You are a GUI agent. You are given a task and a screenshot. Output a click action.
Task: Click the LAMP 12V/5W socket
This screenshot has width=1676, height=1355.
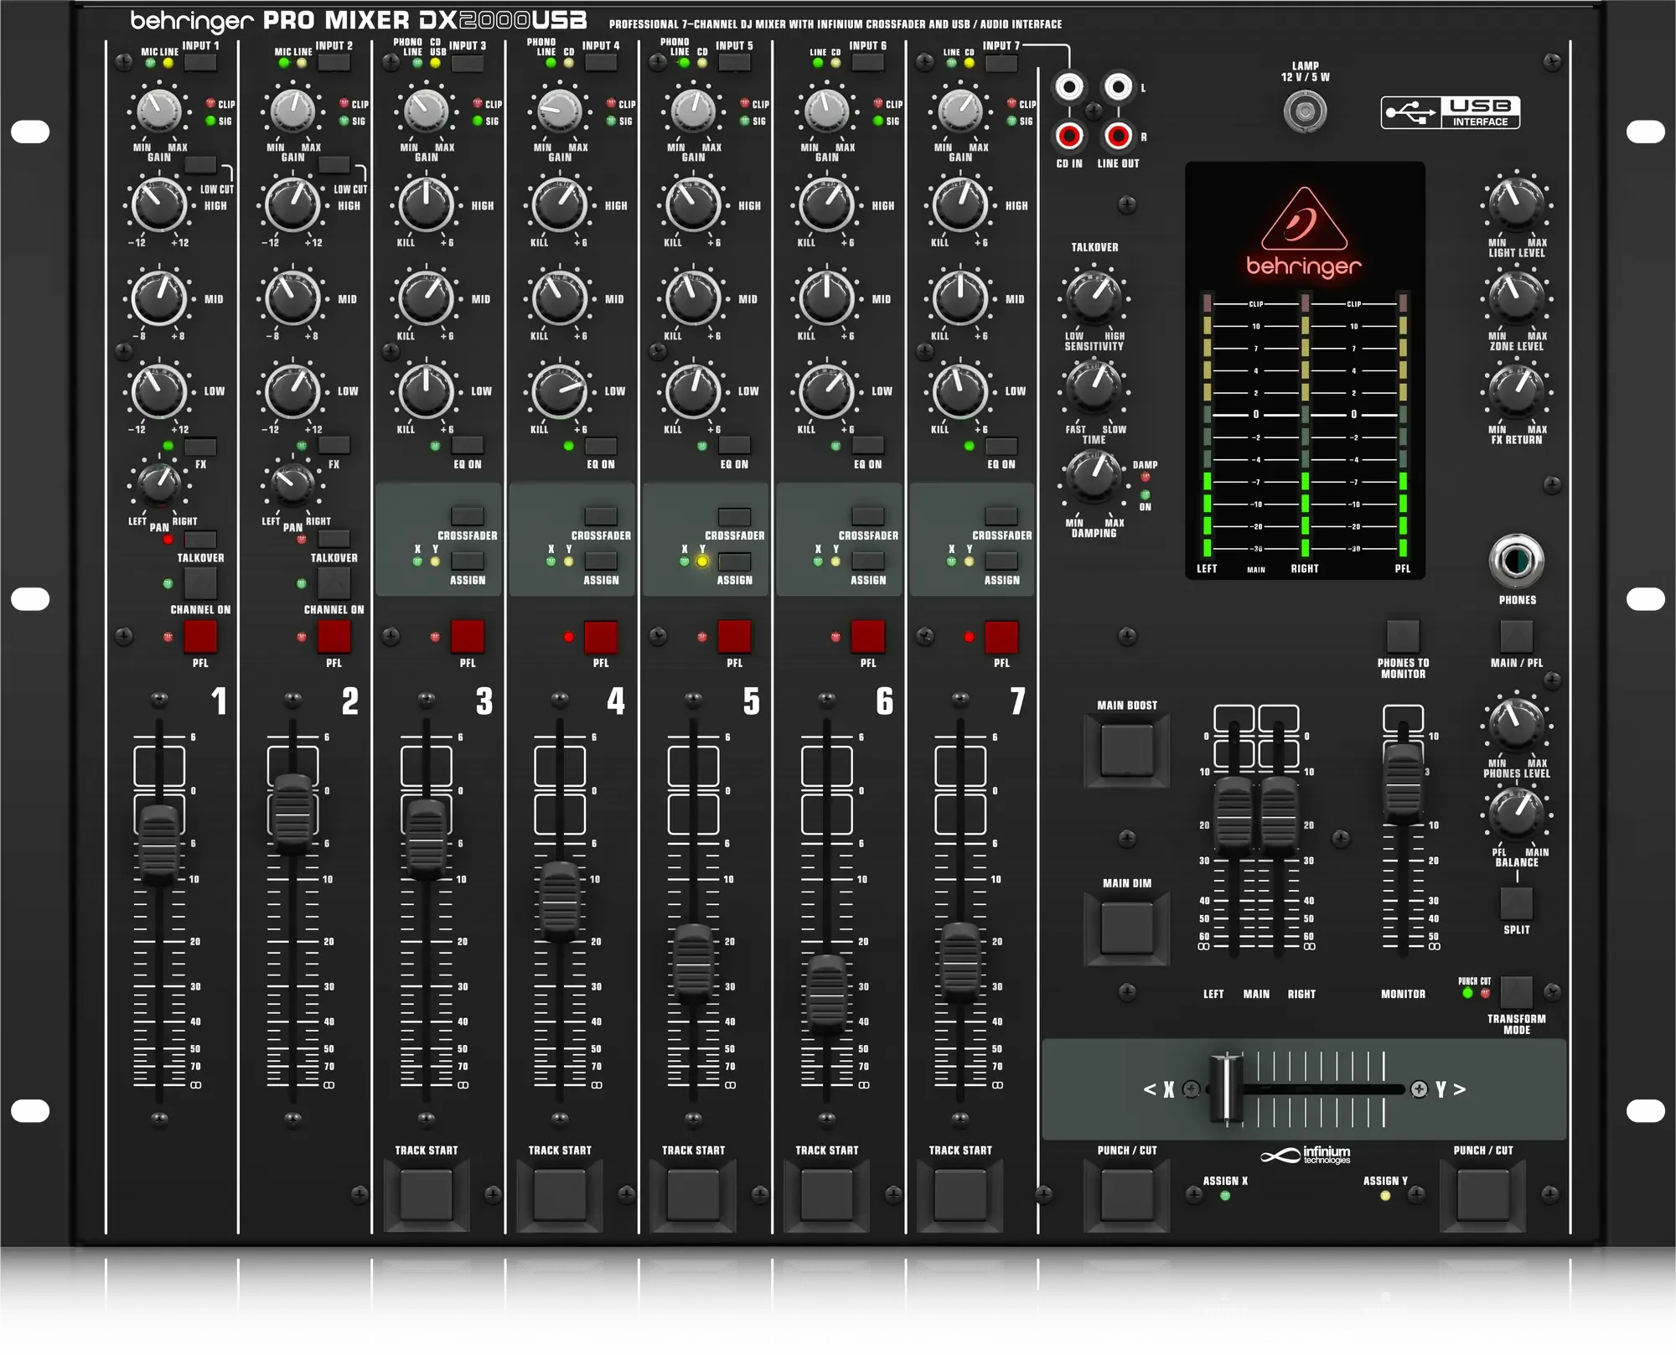[x=1305, y=109]
